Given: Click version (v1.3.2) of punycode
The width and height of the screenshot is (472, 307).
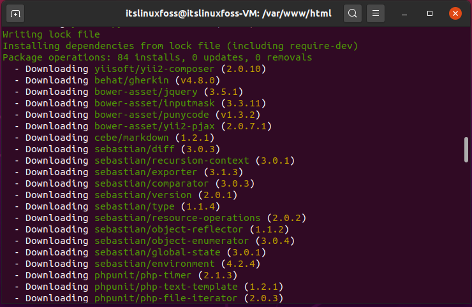Looking at the screenshot, I should click(x=238, y=115).
